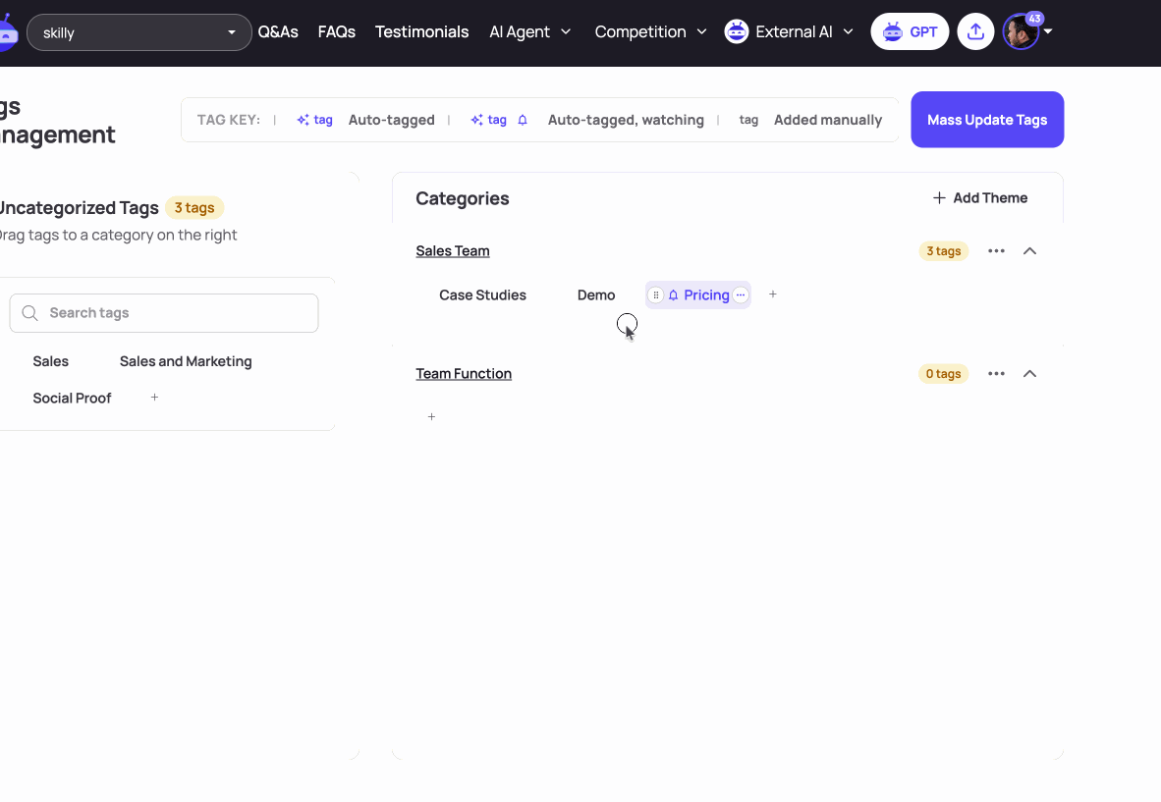
Task: Click the app logo in the top-left corner
Action: click(x=7, y=32)
